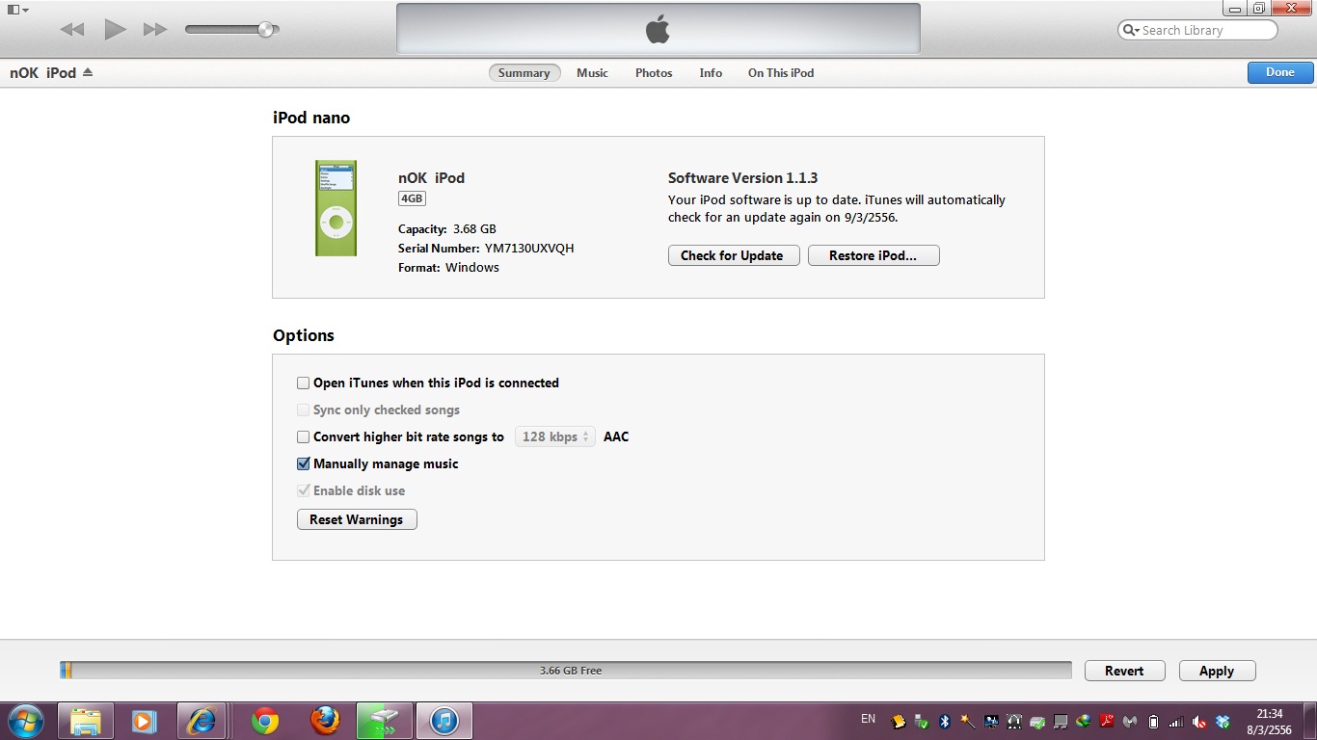Screen dimensions: 1317x740
Task: Eject the nOK iPod
Action: 88,72
